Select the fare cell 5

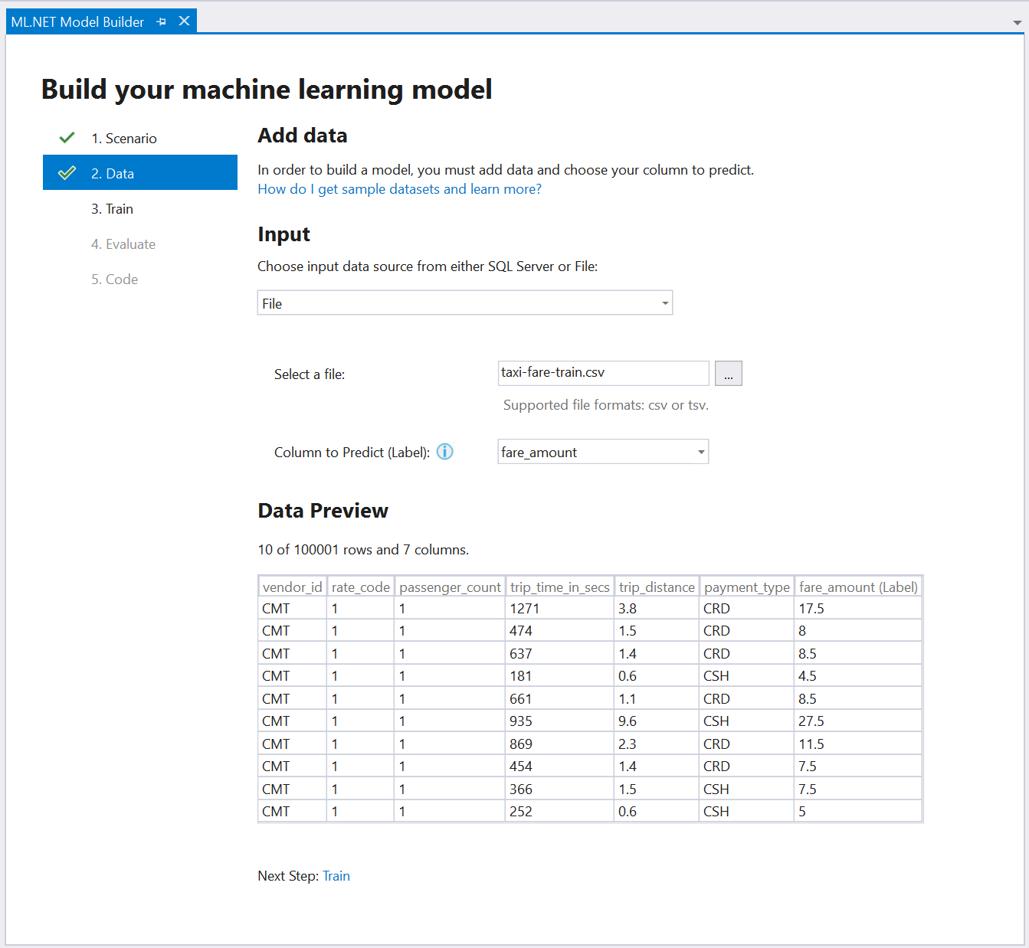pyautogui.click(x=858, y=812)
